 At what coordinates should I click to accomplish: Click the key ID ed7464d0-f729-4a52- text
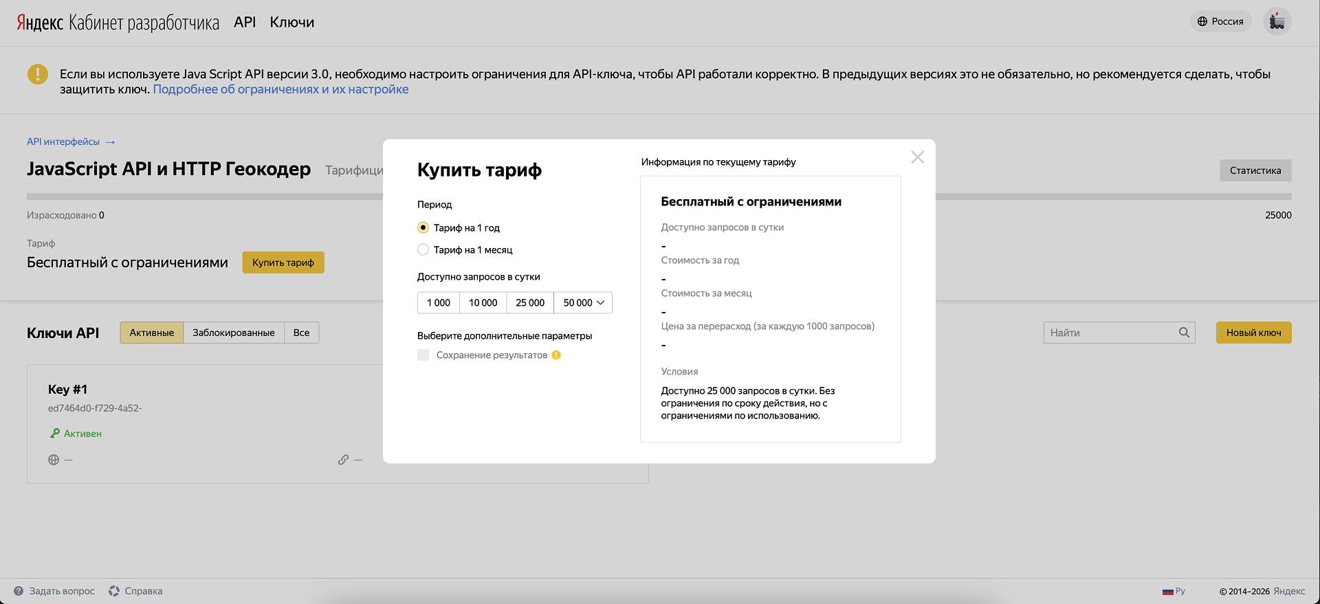[95, 408]
